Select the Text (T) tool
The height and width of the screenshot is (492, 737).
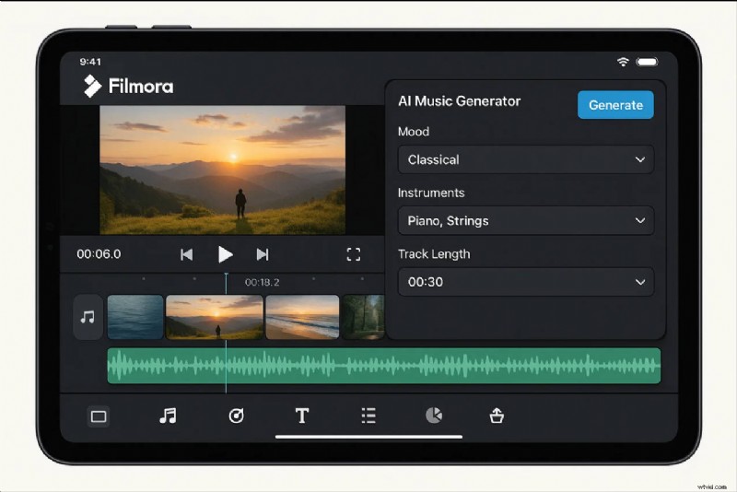pos(301,416)
